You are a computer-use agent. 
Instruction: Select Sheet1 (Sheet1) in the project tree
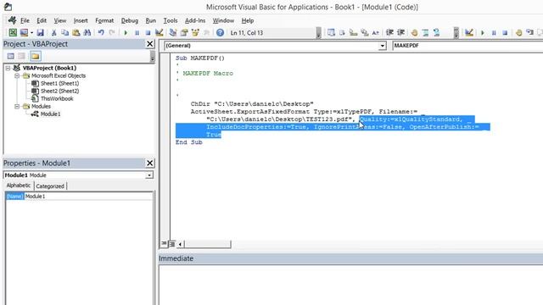pos(59,83)
